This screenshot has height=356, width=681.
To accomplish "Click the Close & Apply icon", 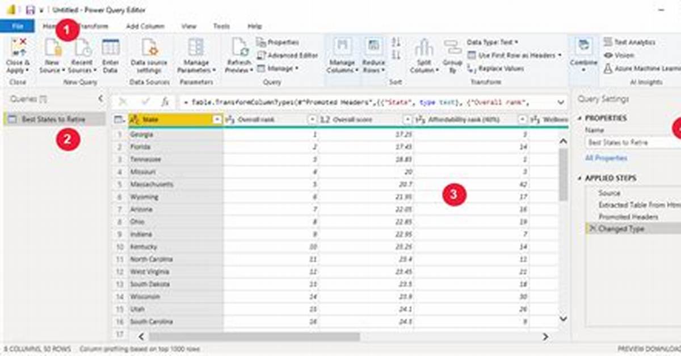I will [19, 46].
